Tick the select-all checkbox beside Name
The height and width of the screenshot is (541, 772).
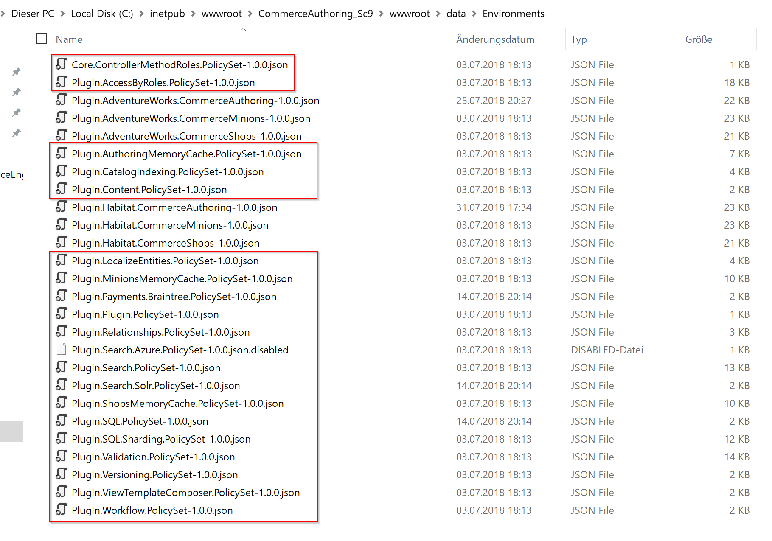[42, 39]
